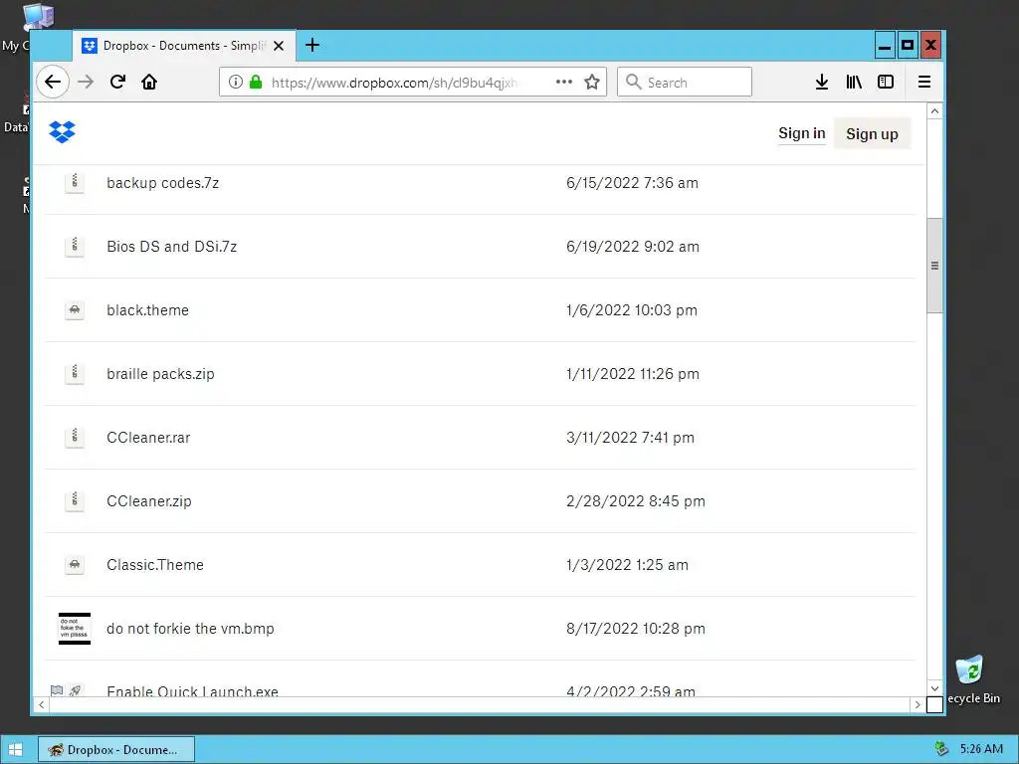Click the file icon for Classic.Theme
Image resolution: width=1019 pixels, height=764 pixels.
pyautogui.click(x=74, y=565)
